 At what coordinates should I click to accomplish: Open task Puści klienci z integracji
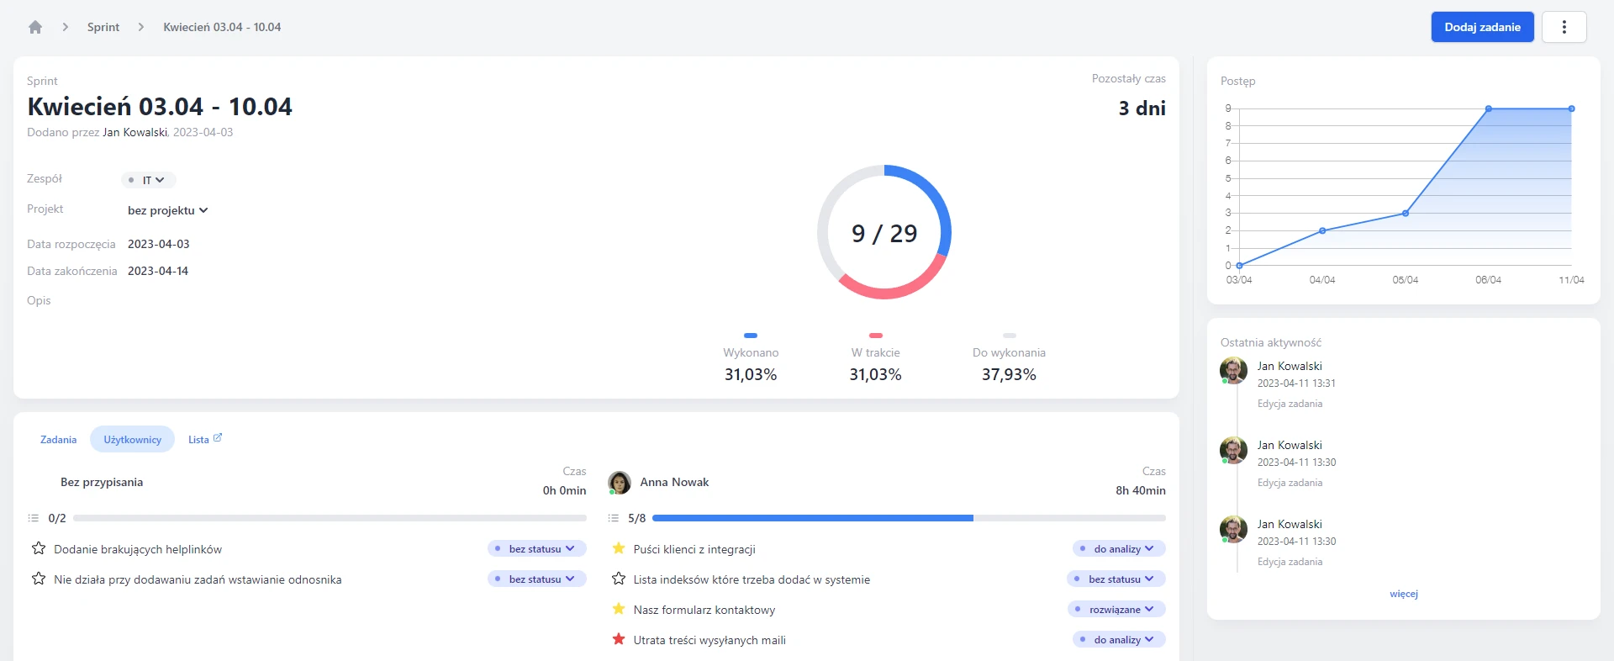(x=694, y=549)
